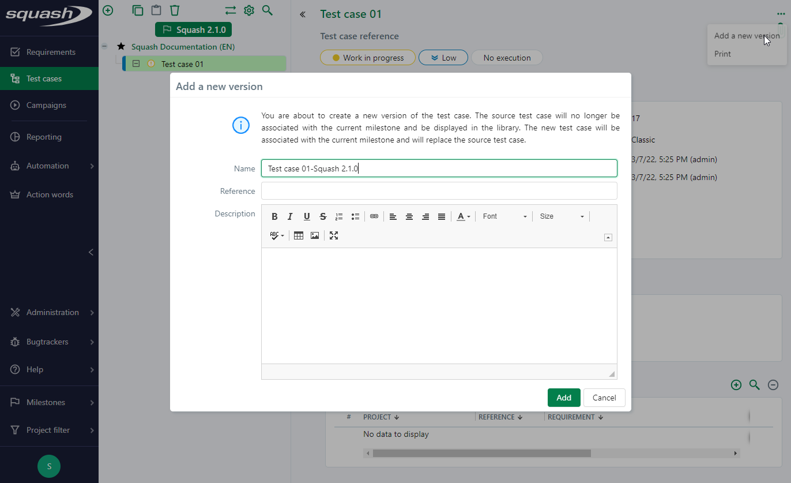Toggle bold formatting in the description editor

(274, 216)
